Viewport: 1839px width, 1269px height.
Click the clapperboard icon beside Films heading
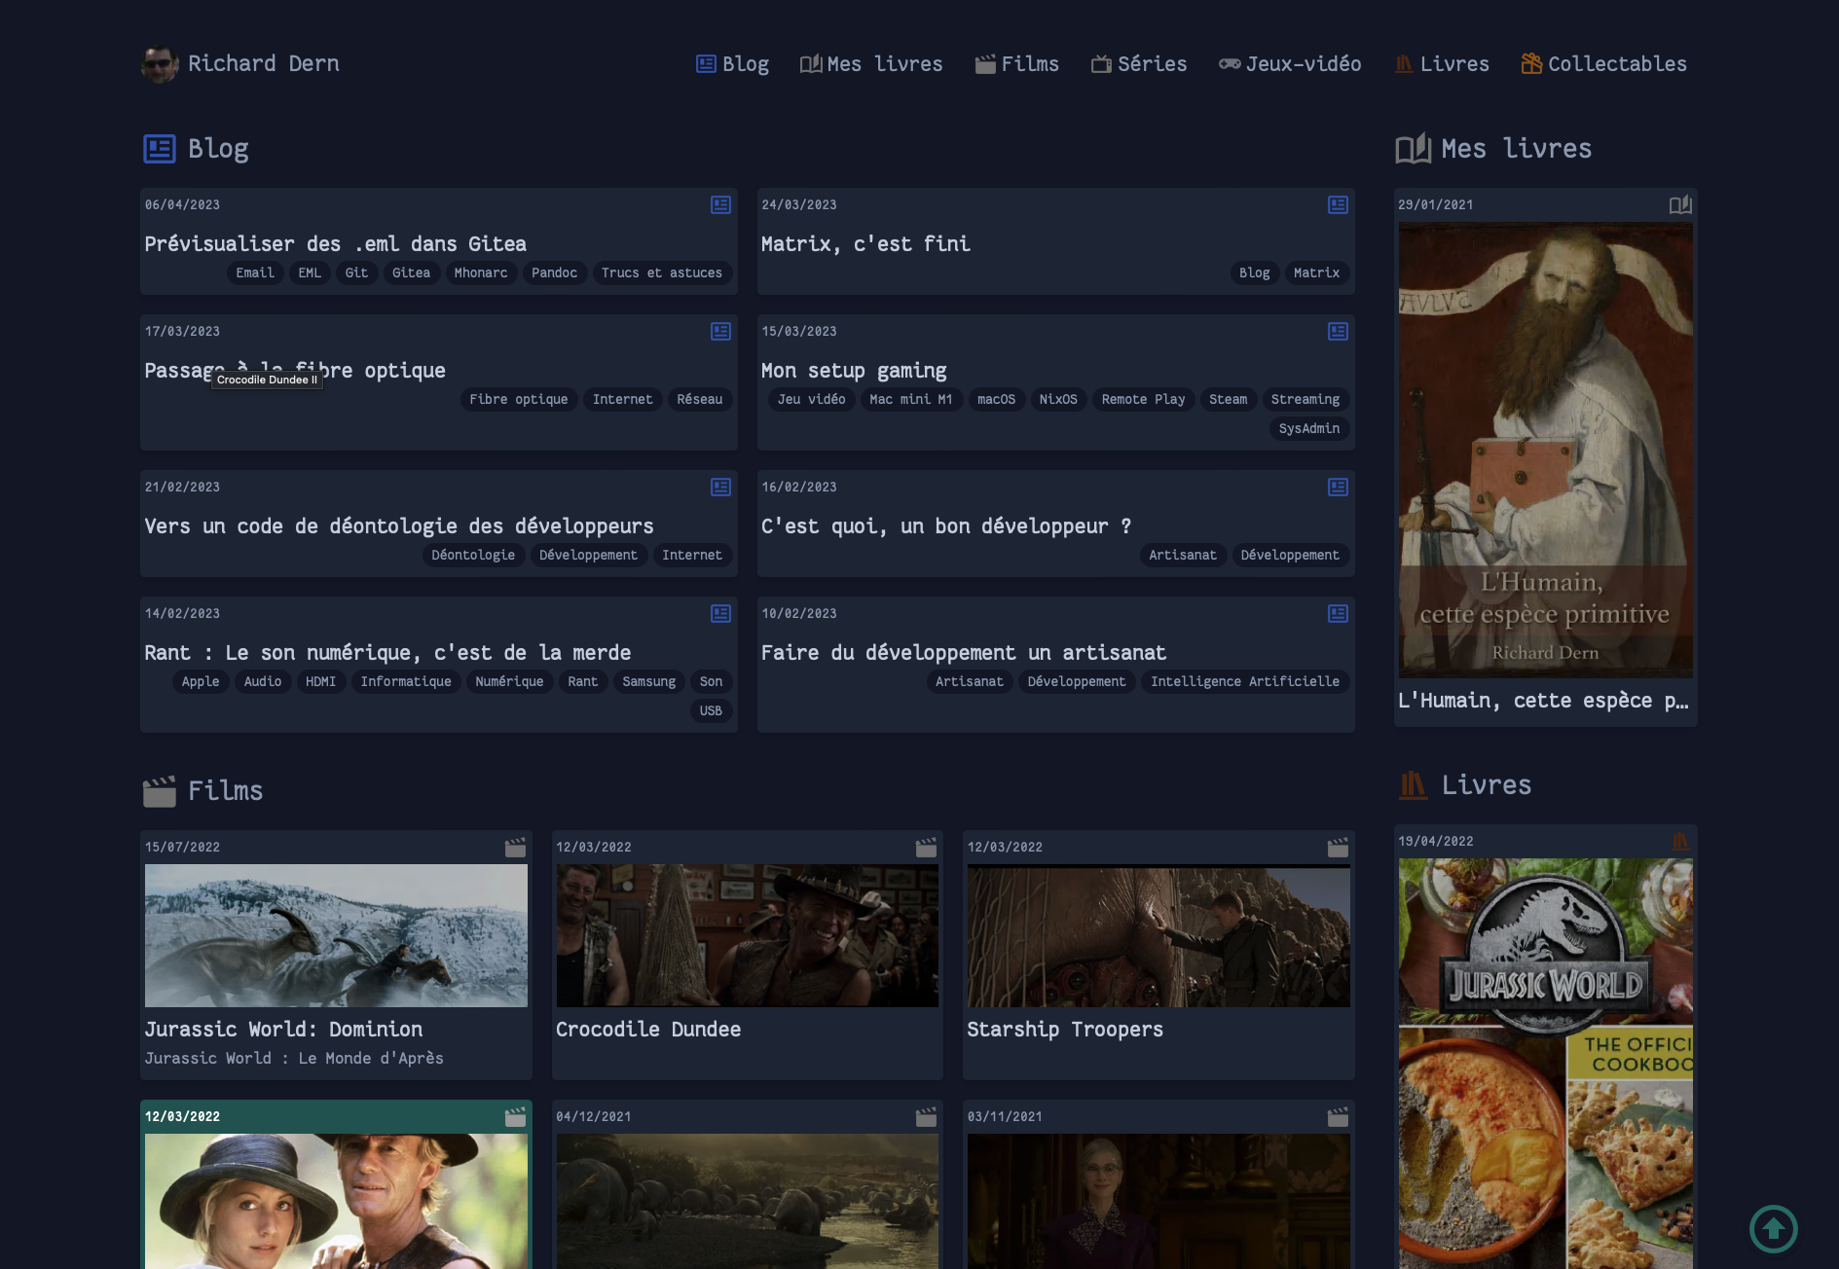pos(160,791)
